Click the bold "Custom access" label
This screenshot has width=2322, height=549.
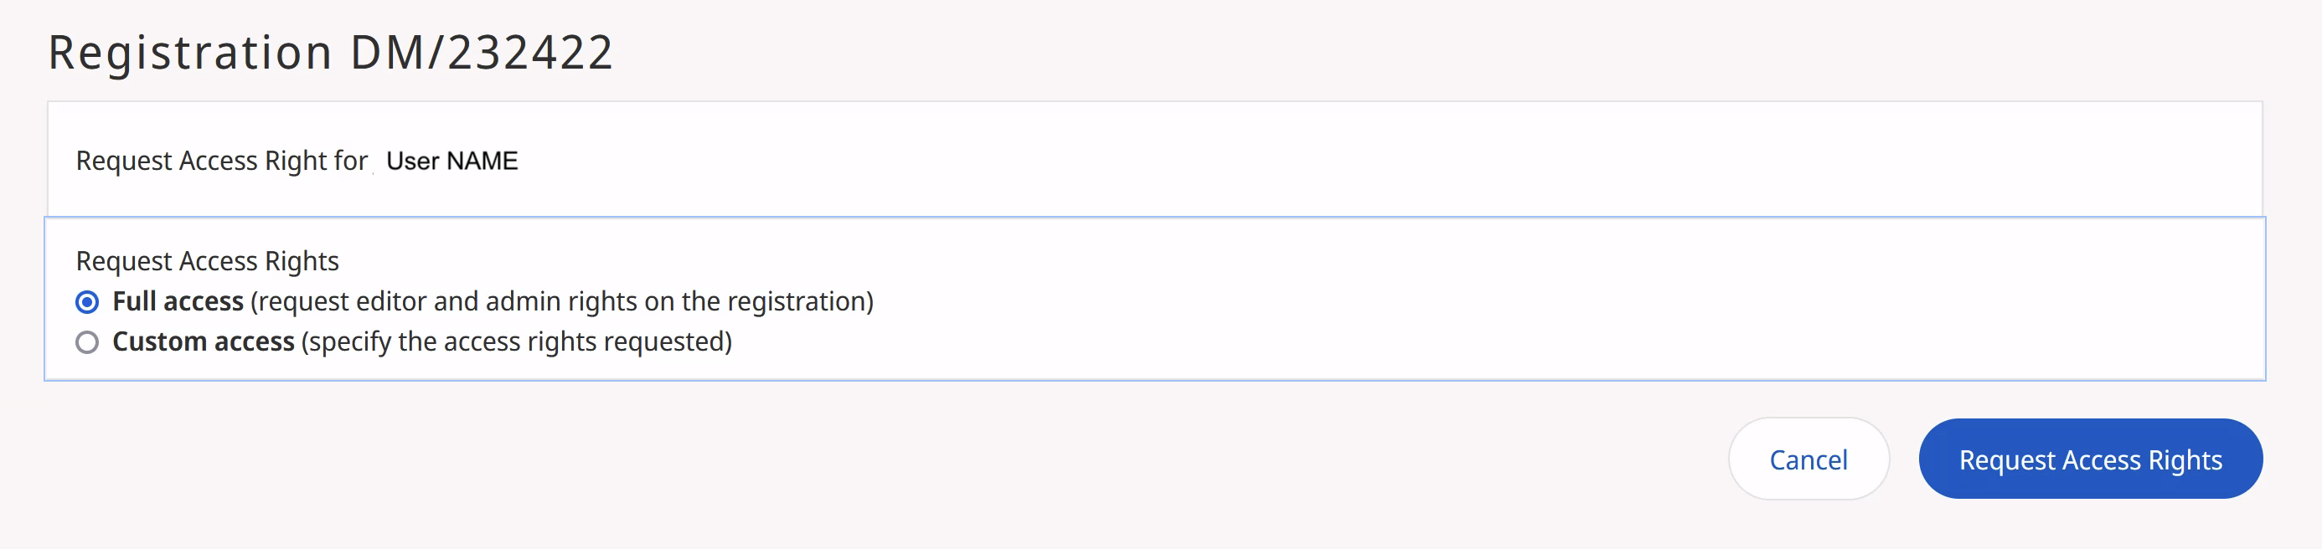203,342
